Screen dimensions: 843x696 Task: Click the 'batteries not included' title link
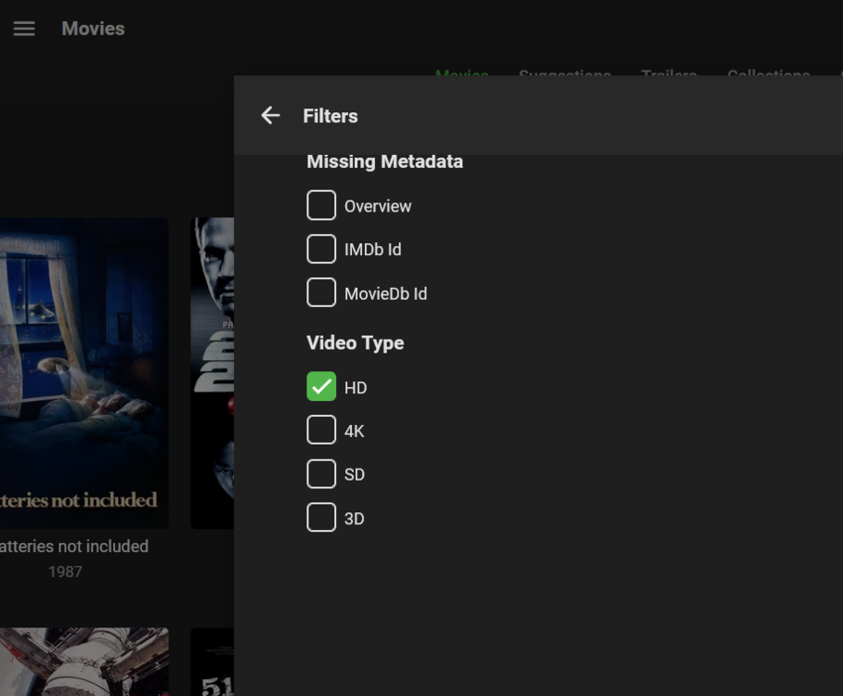tap(74, 547)
